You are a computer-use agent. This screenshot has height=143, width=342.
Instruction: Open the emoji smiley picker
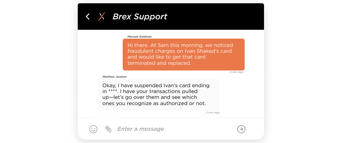(93, 129)
